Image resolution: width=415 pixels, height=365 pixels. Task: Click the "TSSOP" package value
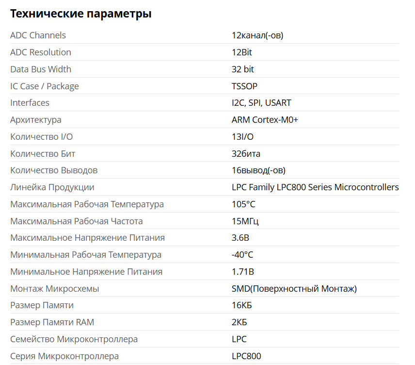click(244, 86)
